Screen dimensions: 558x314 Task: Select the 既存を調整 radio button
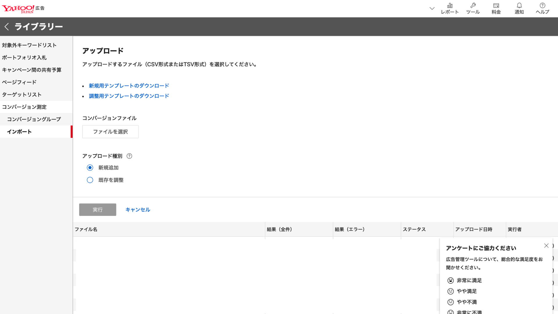point(90,180)
